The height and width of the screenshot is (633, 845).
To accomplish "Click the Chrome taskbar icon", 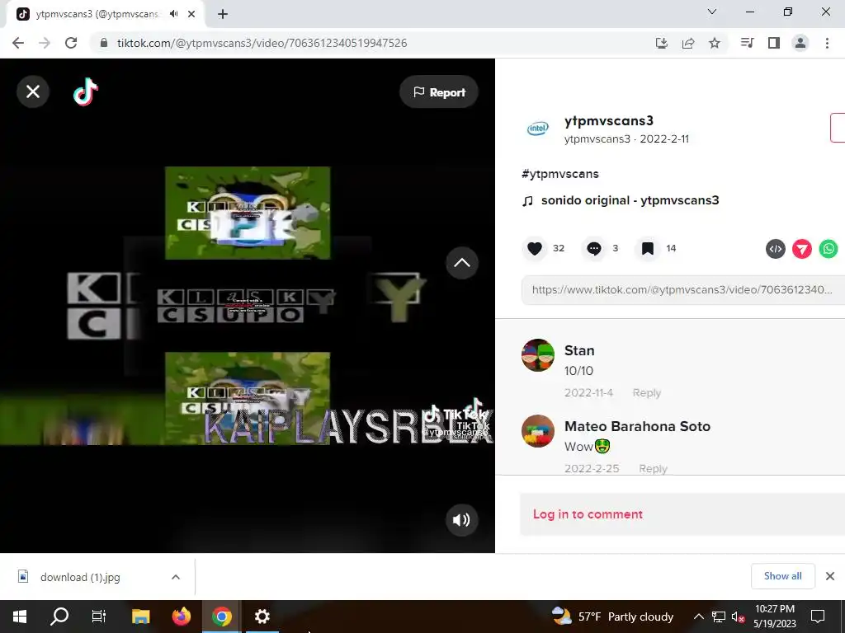I will (x=221, y=617).
